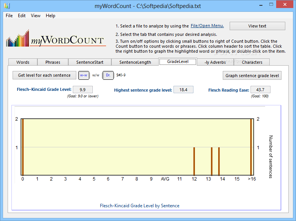The height and width of the screenshot is (221, 296).
Task: Click the chart bar just before grade 14
Action: (219, 161)
